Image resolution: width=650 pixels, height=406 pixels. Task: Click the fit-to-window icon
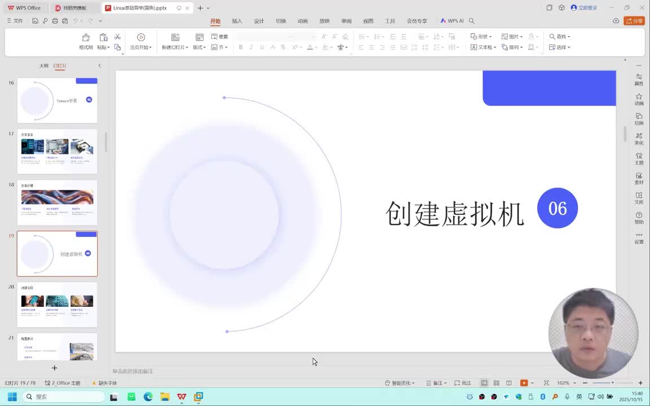pos(546,383)
